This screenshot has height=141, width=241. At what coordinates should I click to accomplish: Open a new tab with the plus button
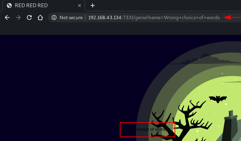pyautogui.click(x=93, y=6)
